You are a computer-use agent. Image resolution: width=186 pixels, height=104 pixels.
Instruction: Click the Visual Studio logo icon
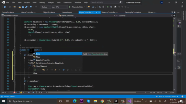click(x=3, y=2)
